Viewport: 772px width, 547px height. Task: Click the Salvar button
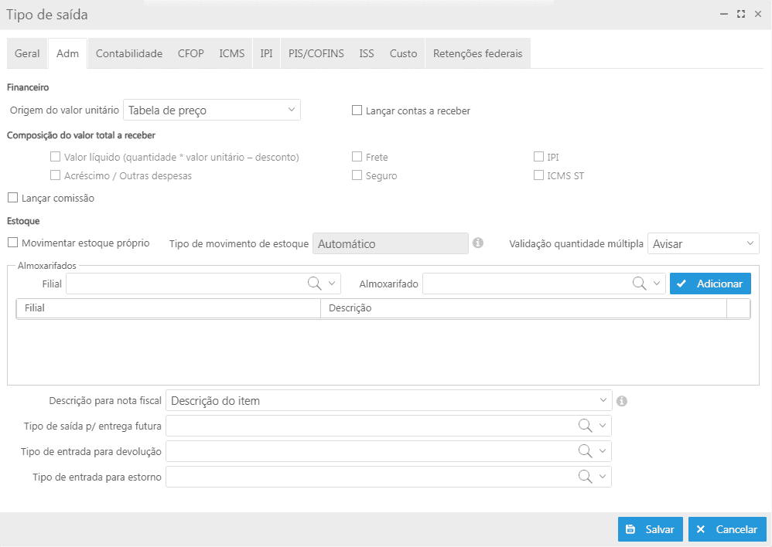pyautogui.click(x=650, y=529)
